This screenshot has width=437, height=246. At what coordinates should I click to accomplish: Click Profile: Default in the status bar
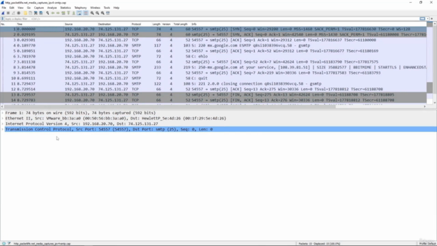(427, 243)
